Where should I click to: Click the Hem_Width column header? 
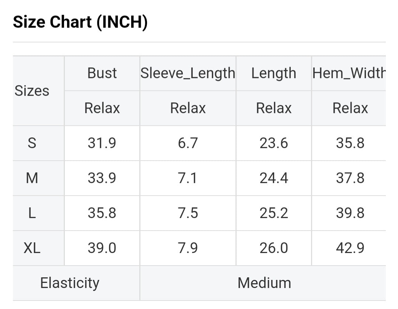pyautogui.click(x=349, y=73)
